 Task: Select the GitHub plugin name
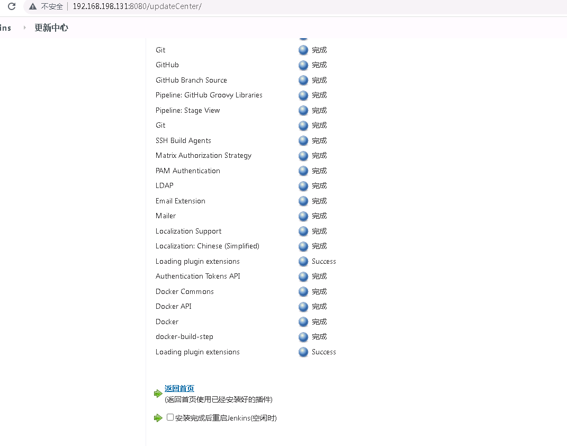click(167, 65)
